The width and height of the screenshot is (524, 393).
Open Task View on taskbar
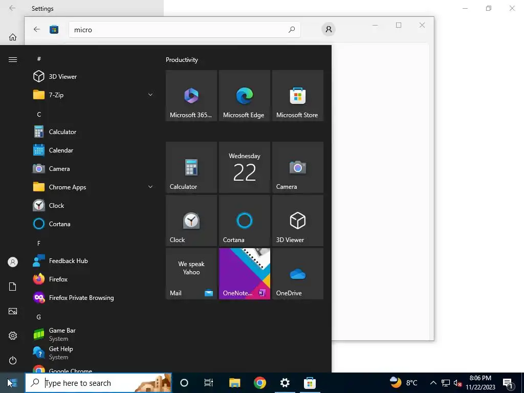coord(209,383)
